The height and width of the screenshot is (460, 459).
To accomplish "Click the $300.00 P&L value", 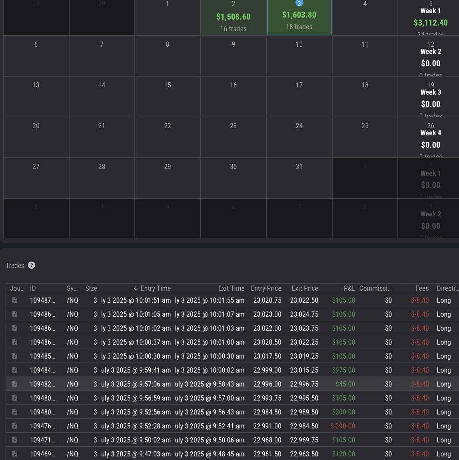I will [x=343, y=412].
